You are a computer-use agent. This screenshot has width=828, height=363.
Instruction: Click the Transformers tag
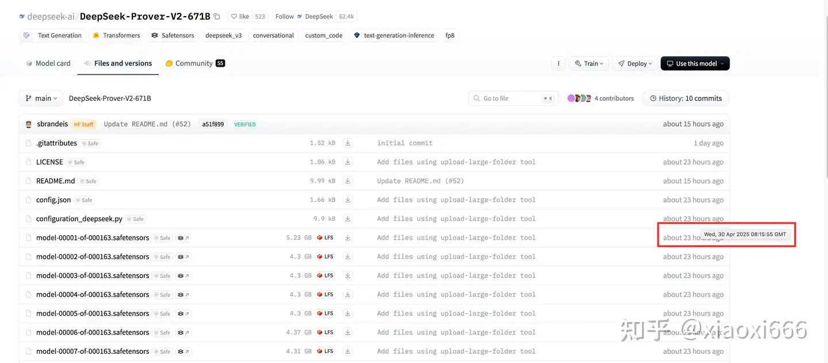click(x=117, y=36)
